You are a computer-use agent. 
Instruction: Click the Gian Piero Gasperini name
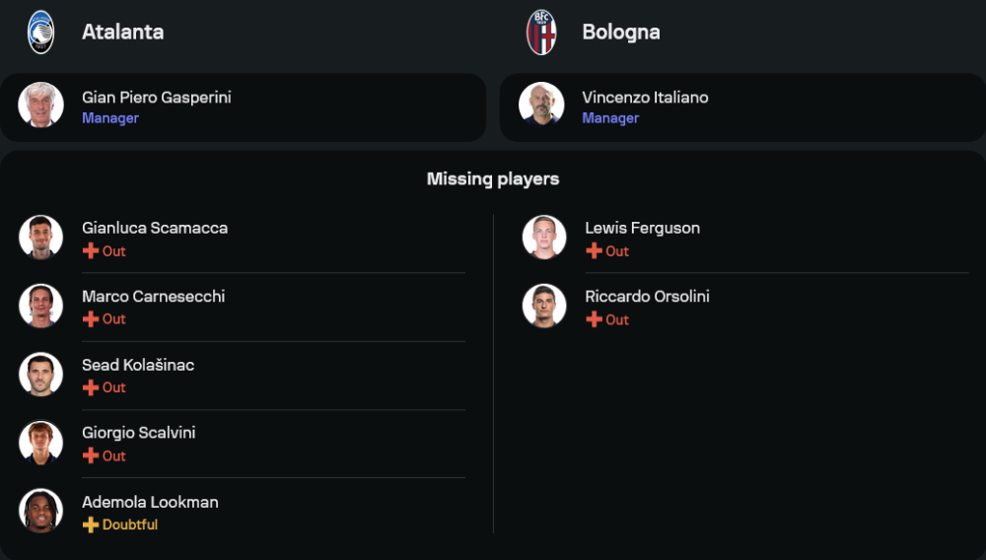156,98
